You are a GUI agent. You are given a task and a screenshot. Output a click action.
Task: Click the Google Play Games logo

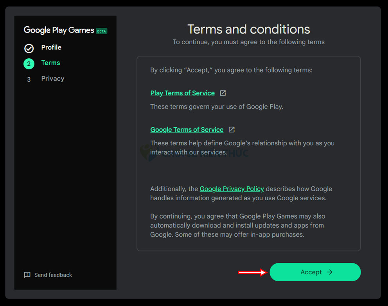[59, 30]
